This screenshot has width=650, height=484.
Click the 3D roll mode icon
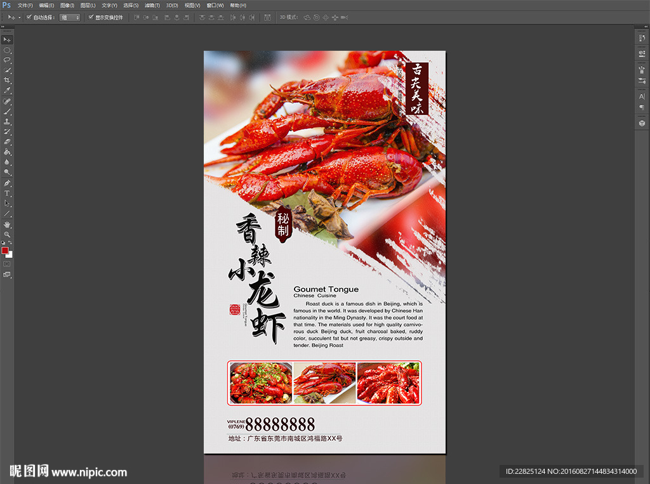point(317,17)
